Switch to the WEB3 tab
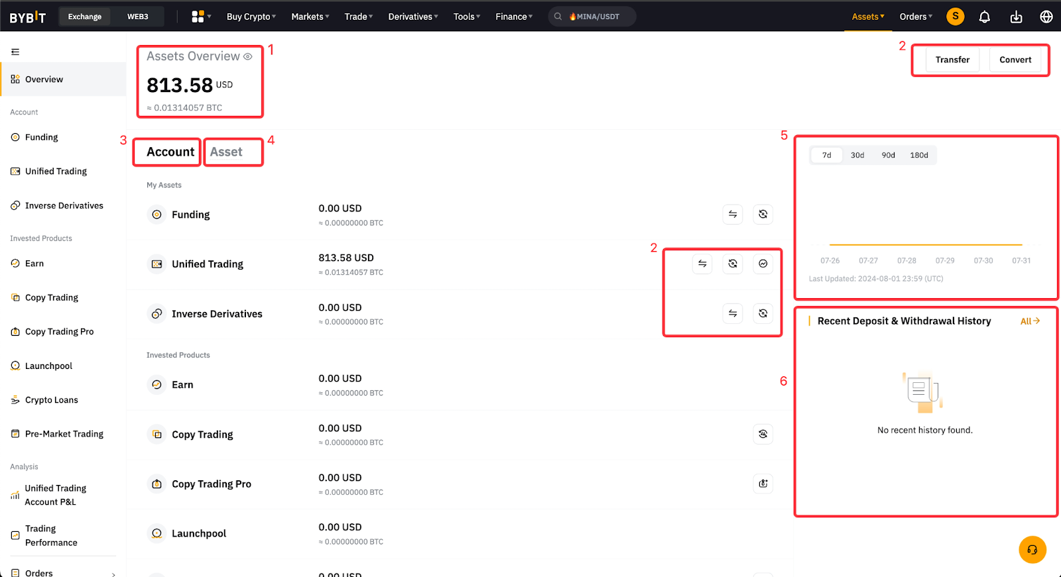 coord(138,17)
